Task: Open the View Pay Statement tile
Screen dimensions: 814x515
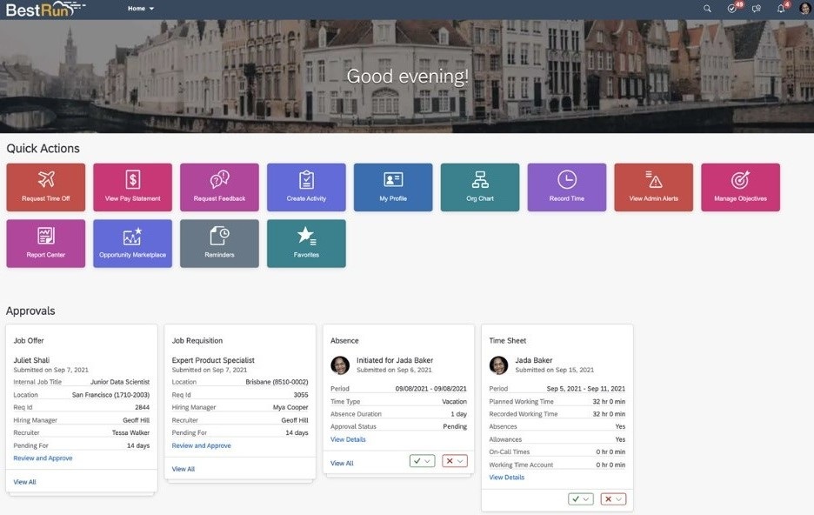Action: pyautogui.click(x=132, y=187)
